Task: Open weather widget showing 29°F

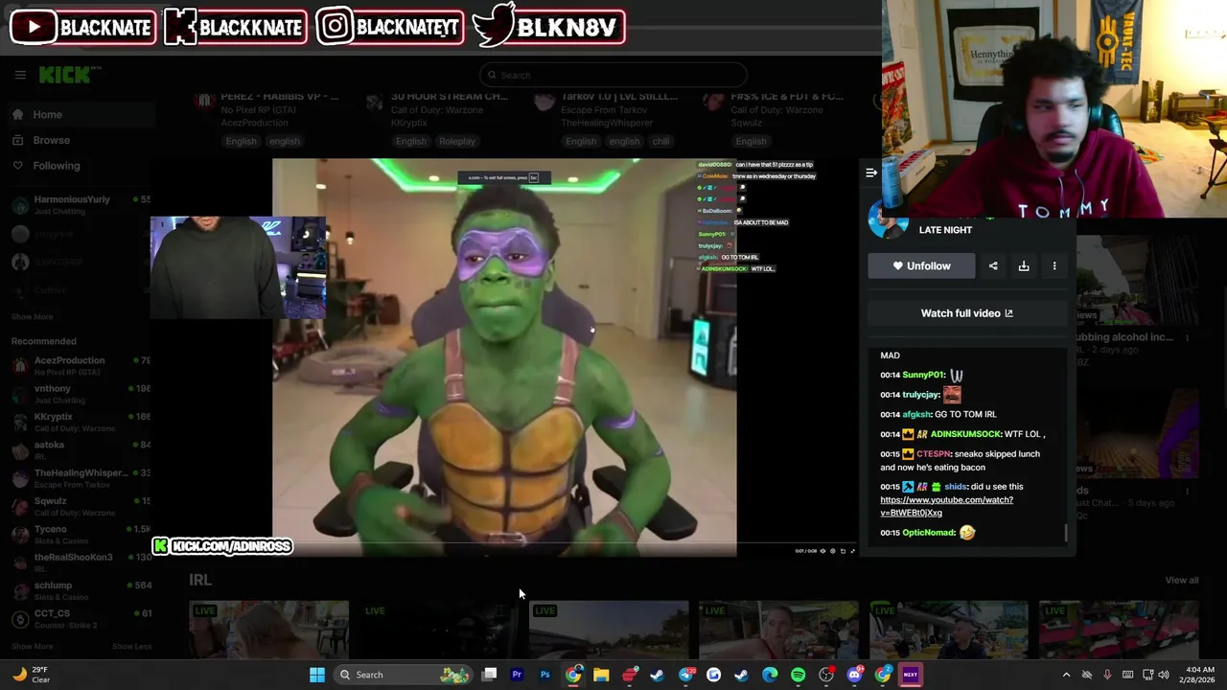Action: coord(31,675)
